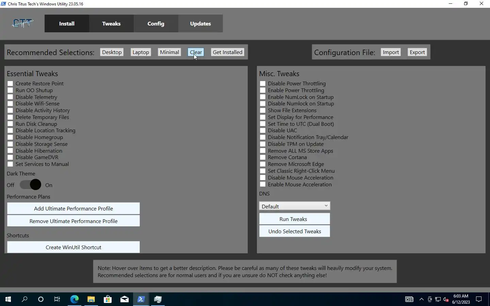490x306 pixels.
Task: Open the DNS dropdown set to Default
Action: 295,206
